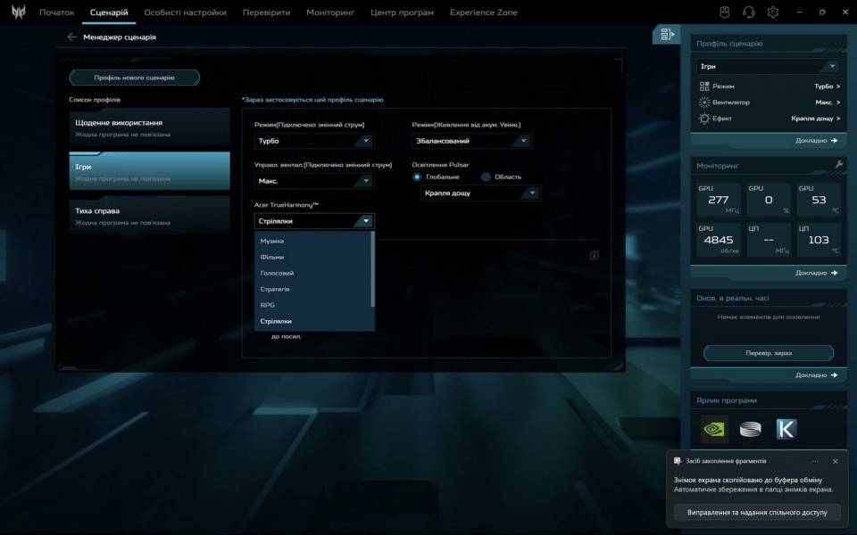Collapse the right sidebar panel toggle icon

(x=666, y=35)
